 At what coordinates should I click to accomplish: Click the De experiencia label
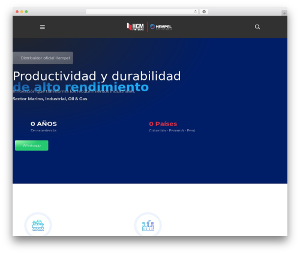pyautogui.click(x=43, y=130)
